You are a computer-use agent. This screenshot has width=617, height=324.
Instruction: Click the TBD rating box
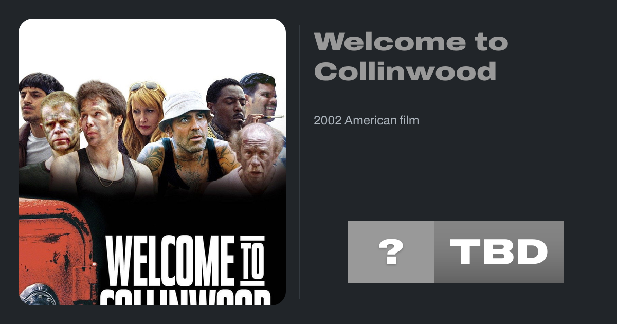point(499,252)
